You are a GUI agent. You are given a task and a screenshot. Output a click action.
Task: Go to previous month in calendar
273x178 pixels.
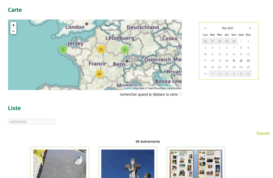[205, 28]
